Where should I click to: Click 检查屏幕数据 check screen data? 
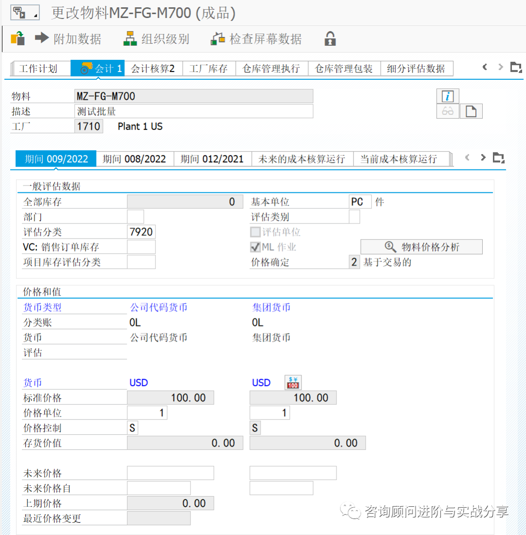click(x=256, y=38)
